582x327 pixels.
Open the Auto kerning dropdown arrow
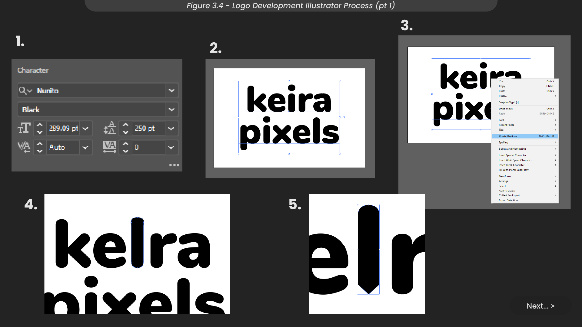(x=85, y=147)
